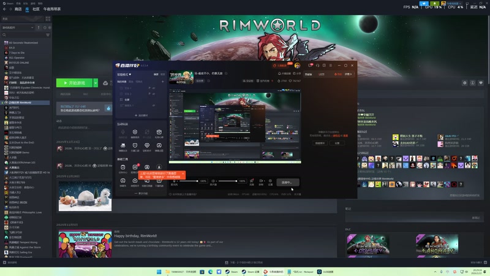The image size is (490, 276).
Task: Adjust the microphone volume slider
Action: click(189, 181)
